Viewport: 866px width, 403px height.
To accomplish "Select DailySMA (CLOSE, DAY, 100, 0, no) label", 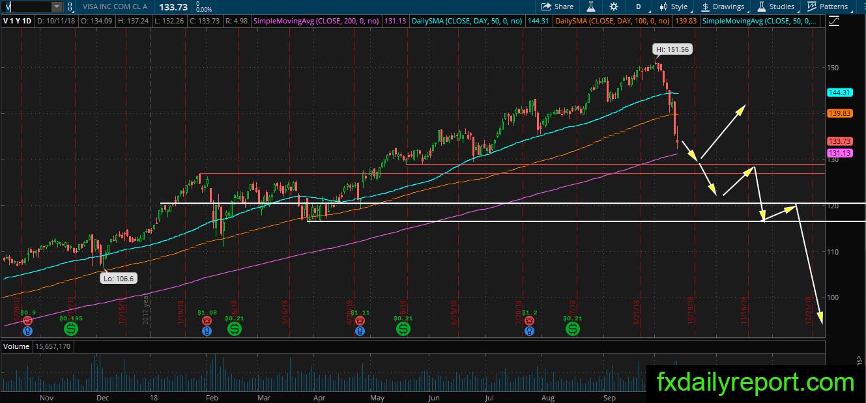I will pyautogui.click(x=613, y=21).
